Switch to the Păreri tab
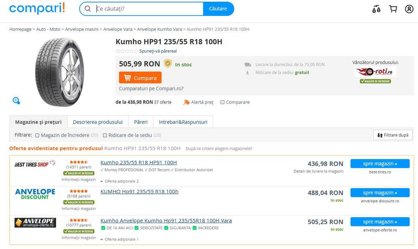 tap(141, 122)
